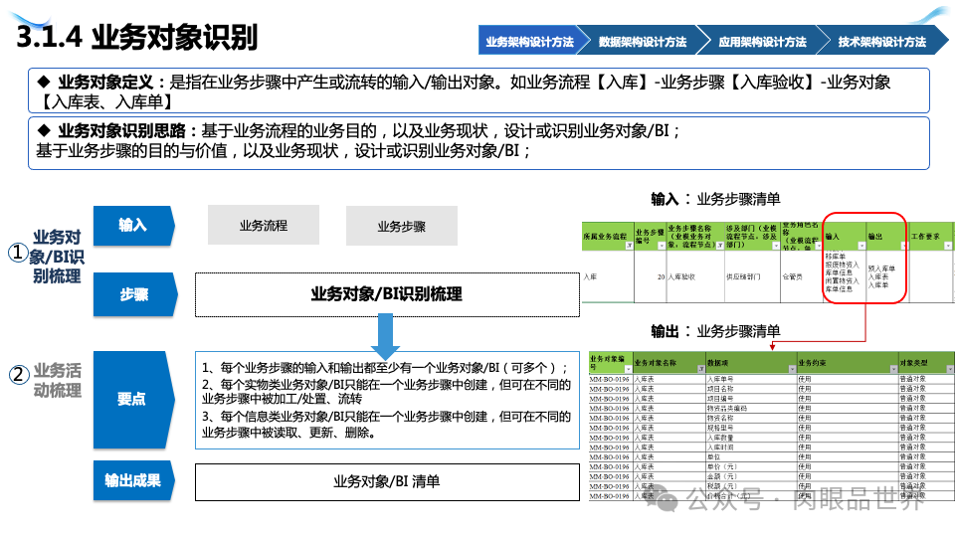Viewport: 955px width, 537px height.
Task: Open the 业务对象名称 column filter dropdown
Action: click(x=701, y=369)
